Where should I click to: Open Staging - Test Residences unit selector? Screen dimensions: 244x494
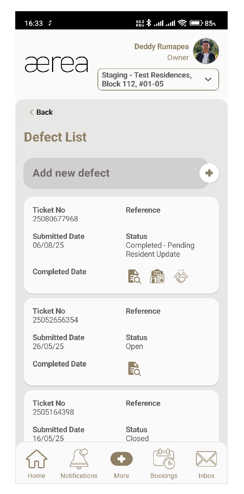coord(149,79)
